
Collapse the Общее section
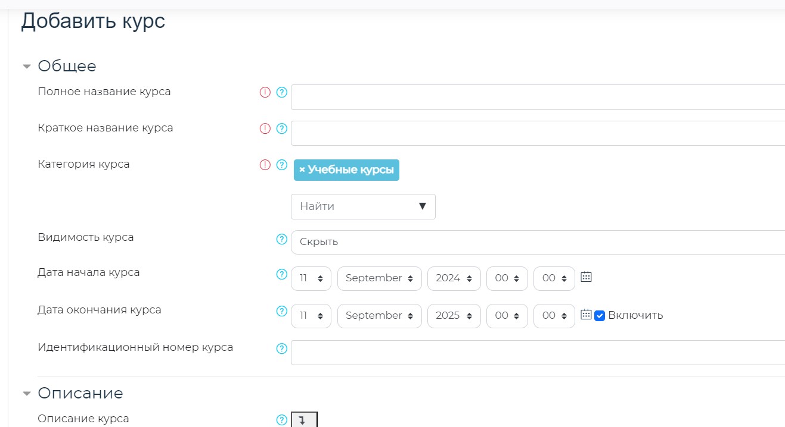[26, 67]
